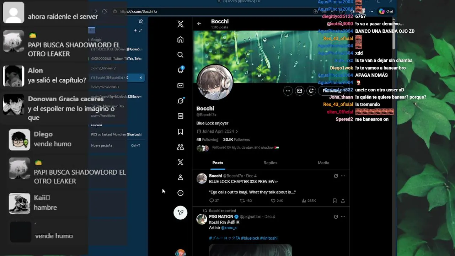This screenshot has width=455, height=256.
Task: Edit the Art tab group pencil icon
Action: [141, 30]
